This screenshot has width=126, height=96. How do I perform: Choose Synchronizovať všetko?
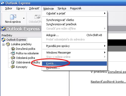tap(74, 20)
